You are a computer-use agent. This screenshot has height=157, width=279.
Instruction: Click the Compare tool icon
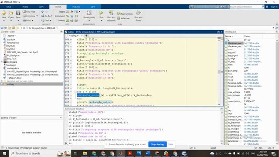tap(24, 16)
